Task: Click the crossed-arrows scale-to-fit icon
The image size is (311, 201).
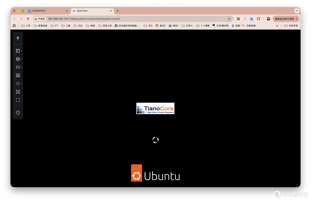Action: (x=18, y=92)
